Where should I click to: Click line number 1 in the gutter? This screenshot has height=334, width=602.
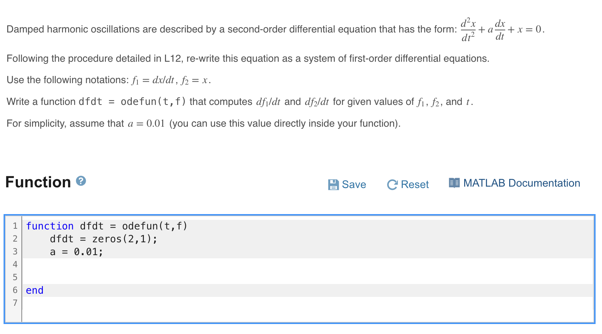coord(15,226)
